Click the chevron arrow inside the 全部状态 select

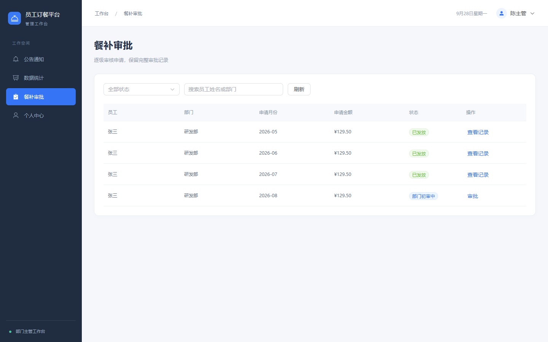pos(172,89)
